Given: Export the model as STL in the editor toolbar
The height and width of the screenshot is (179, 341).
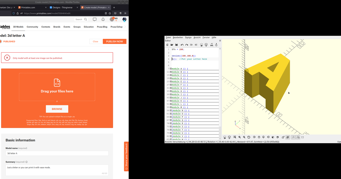Looking at the screenshot, I should coord(211,45).
